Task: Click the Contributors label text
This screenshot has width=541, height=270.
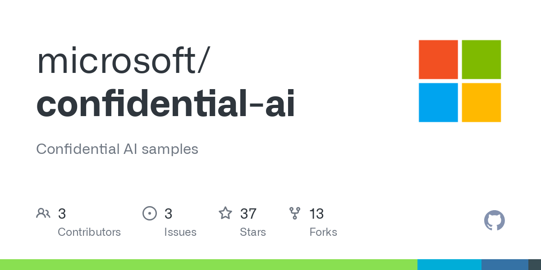Action: (x=89, y=232)
